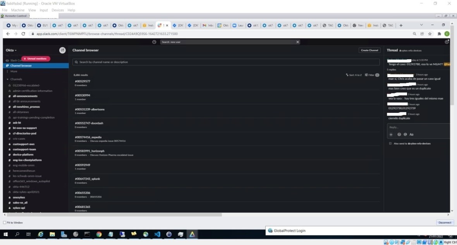
Task: Open a new browser tab
Action: click(401, 25)
